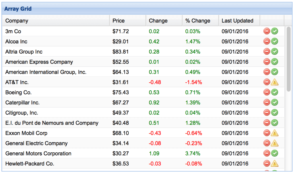This screenshot has width=294, height=173.
Task: Click green check icon for Caterpillar Inc.
Action: [275, 102]
